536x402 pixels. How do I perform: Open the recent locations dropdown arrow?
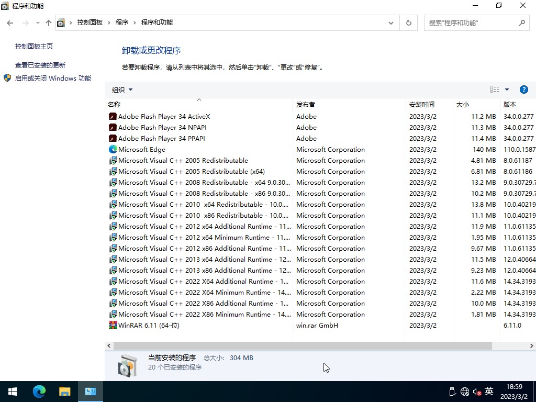pyautogui.click(x=38, y=23)
